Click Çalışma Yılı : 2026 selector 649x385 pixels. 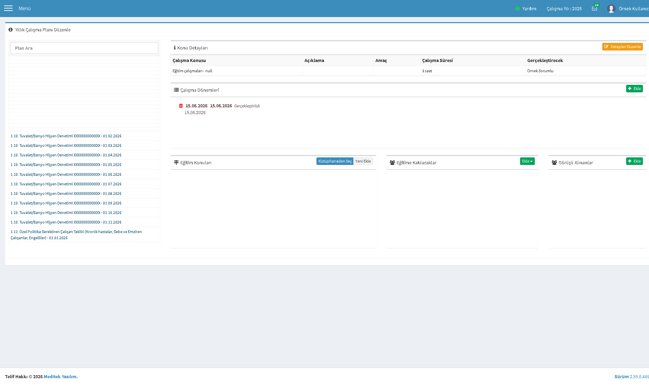tap(564, 9)
